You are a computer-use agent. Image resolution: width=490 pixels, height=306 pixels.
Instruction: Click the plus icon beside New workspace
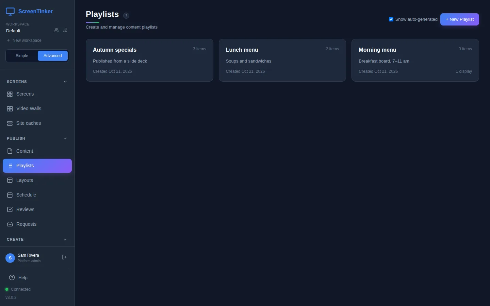click(8, 40)
